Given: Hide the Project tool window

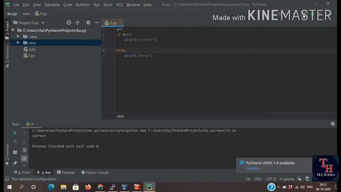Looking at the screenshot, I should (x=97, y=22).
